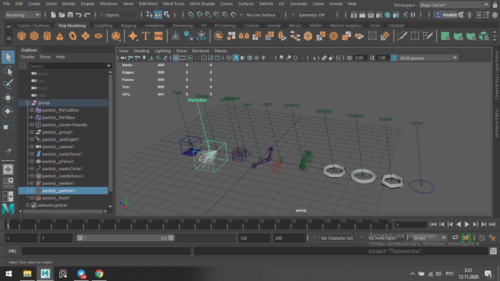Open the 24 fps frame rate dropdown
500x281 pixels.
click(x=429, y=238)
